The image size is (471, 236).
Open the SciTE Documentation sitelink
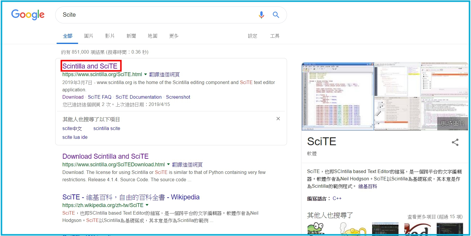tap(139, 97)
